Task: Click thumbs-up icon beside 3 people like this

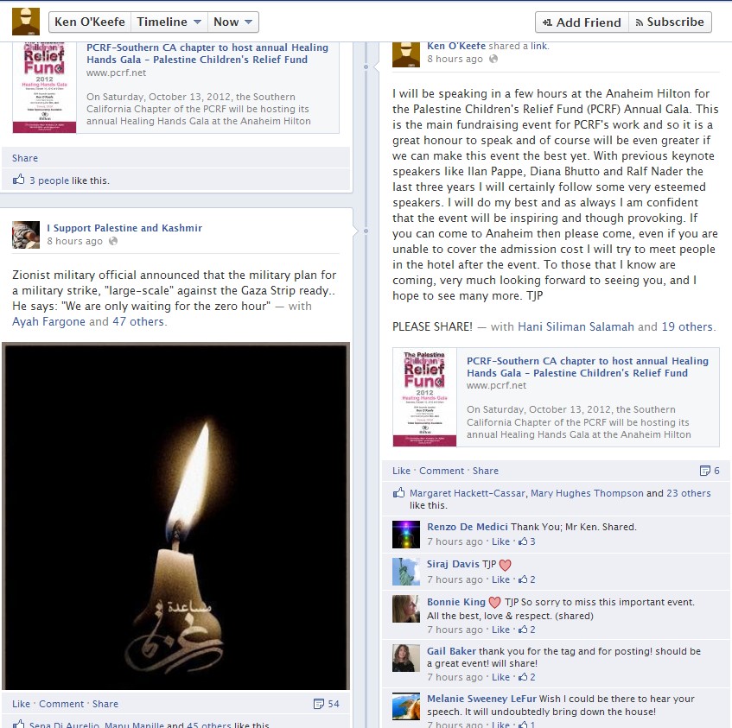Action: [x=19, y=180]
